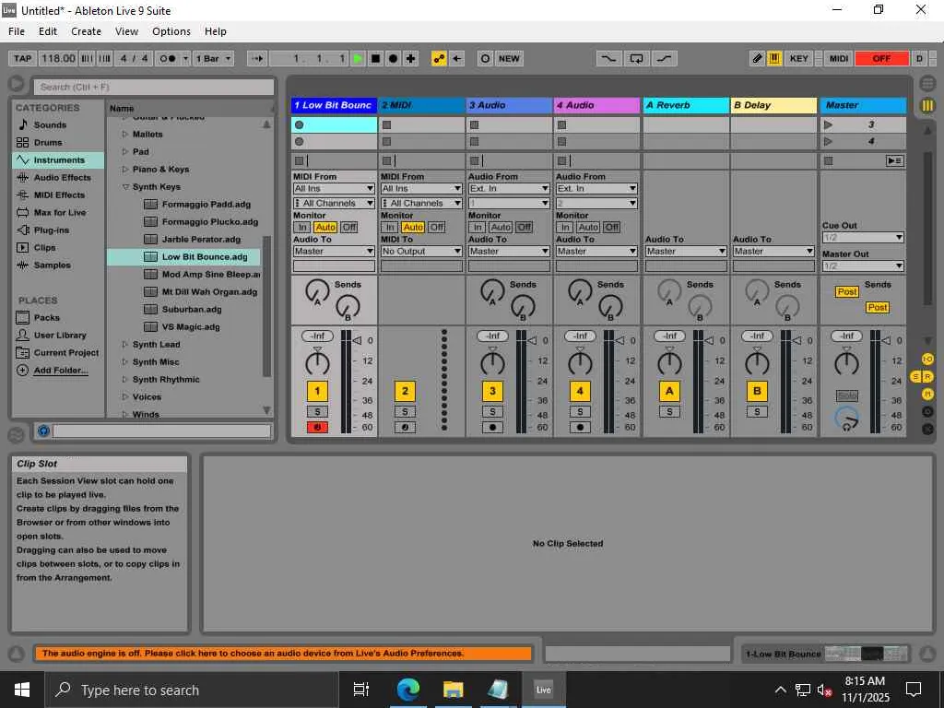Image resolution: width=944 pixels, height=708 pixels.
Task: Open Cue Out dropdown on Master
Action: click(x=863, y=237)
